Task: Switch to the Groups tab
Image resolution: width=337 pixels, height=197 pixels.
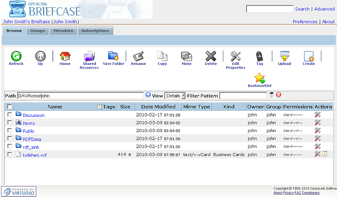Action: 37,31
